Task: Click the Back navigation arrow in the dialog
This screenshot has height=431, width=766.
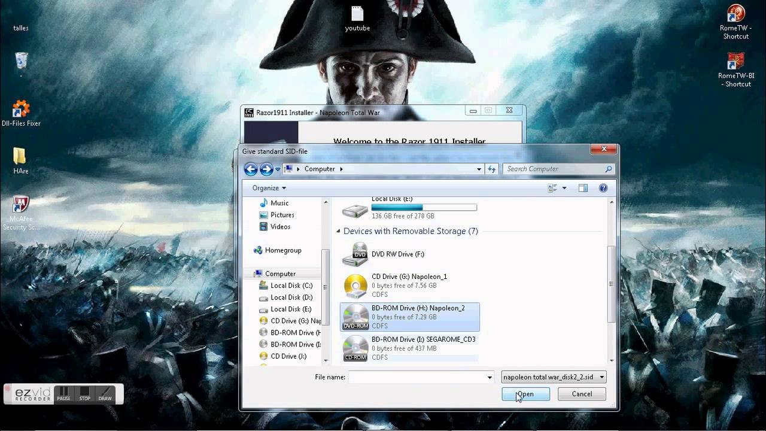Action: [251, 169]
